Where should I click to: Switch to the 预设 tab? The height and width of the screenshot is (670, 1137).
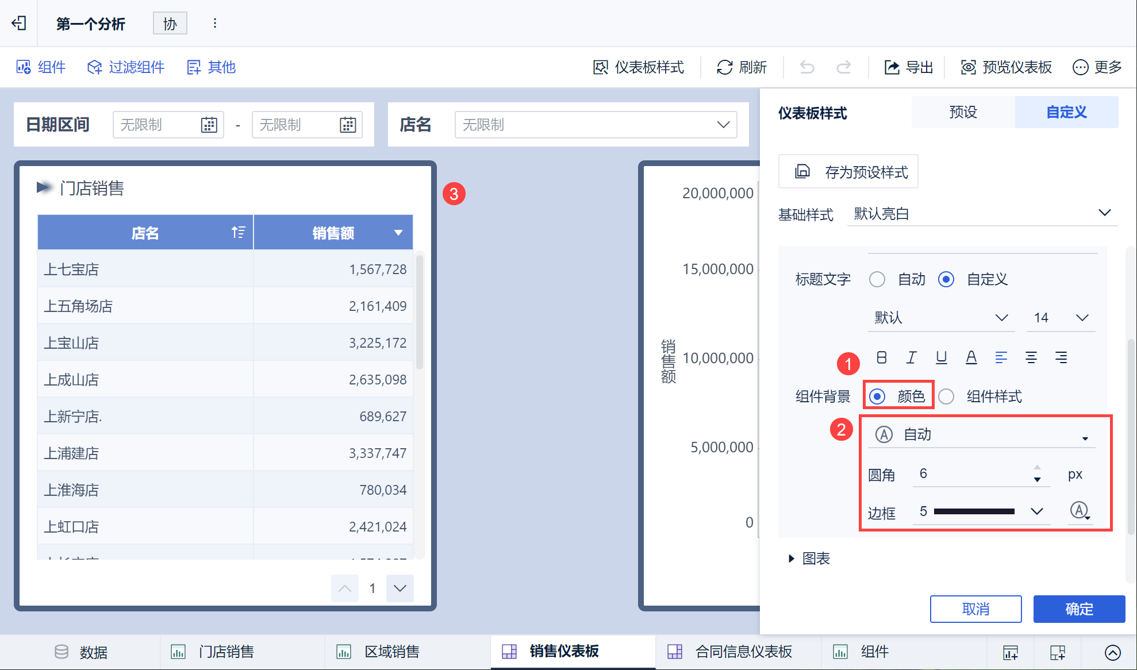coord(963,112)
